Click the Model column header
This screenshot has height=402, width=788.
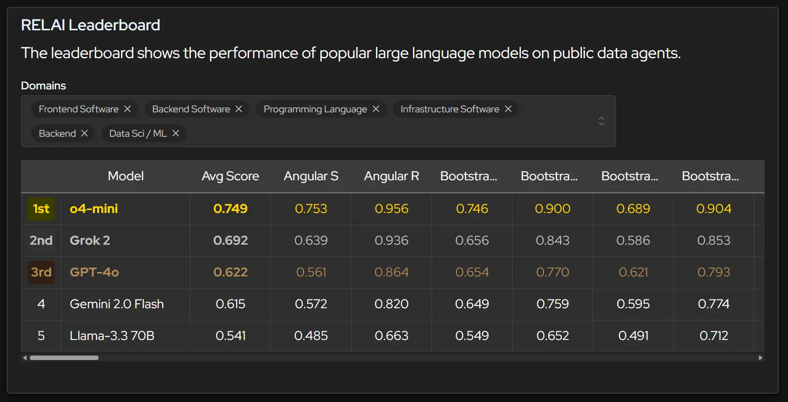click(126, 176)
